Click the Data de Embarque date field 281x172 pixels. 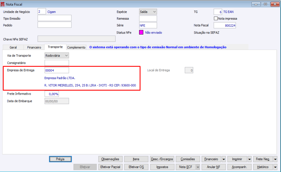pos(57,101)
